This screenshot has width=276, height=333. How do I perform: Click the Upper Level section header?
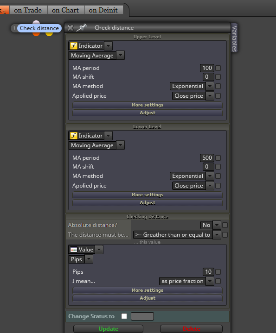coord(147,37)
